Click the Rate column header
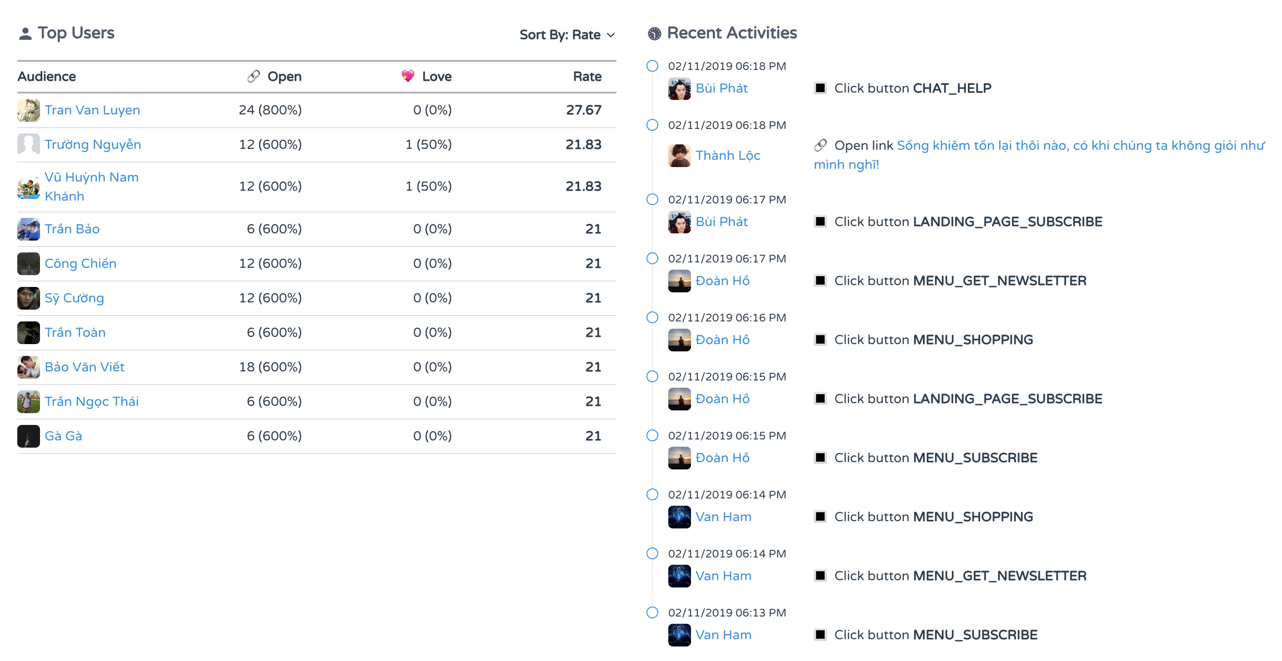 (x=587, y=77)
